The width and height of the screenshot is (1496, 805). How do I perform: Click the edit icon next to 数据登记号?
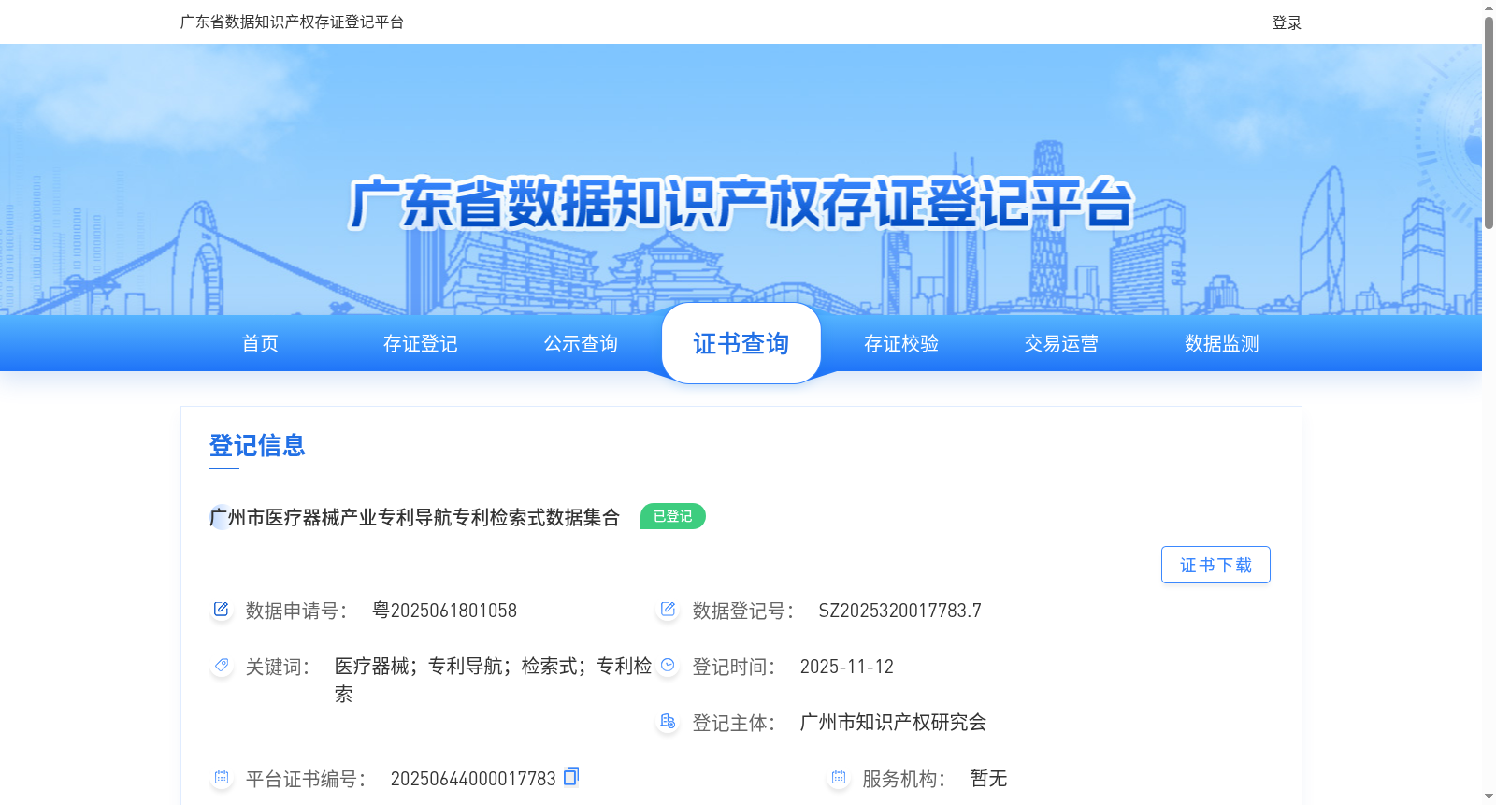pos(668,610)
